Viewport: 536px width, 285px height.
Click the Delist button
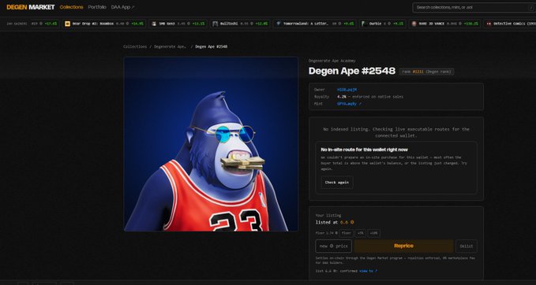(467, 246)
